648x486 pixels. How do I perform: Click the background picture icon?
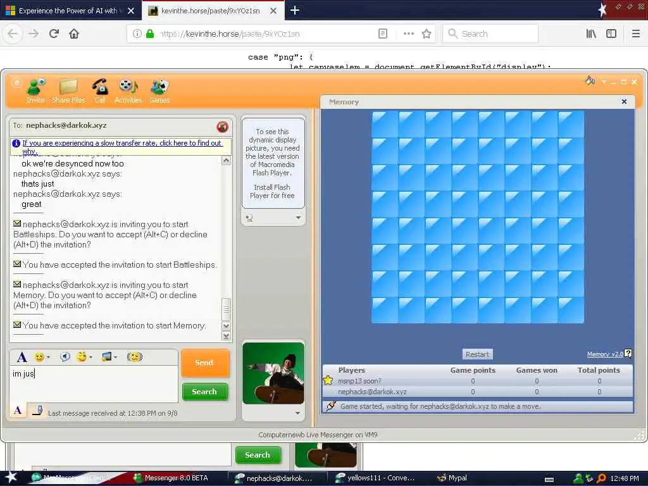coord(106,357)
